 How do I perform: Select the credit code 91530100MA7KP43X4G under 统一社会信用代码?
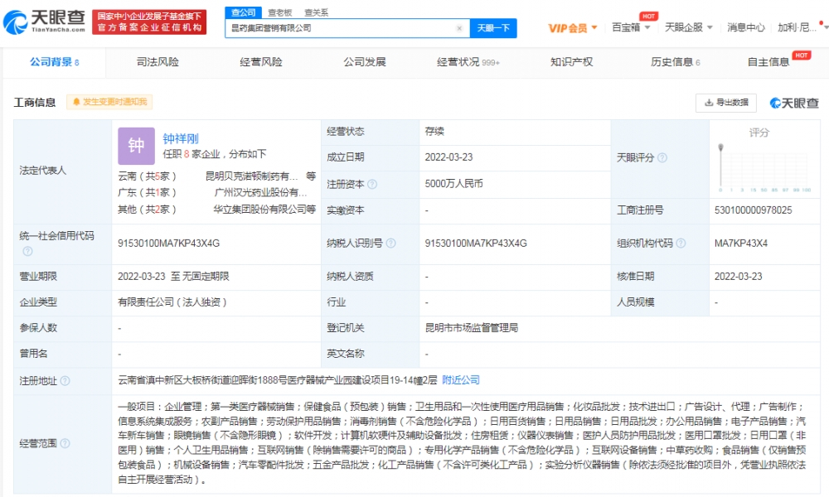coord(168,244)
